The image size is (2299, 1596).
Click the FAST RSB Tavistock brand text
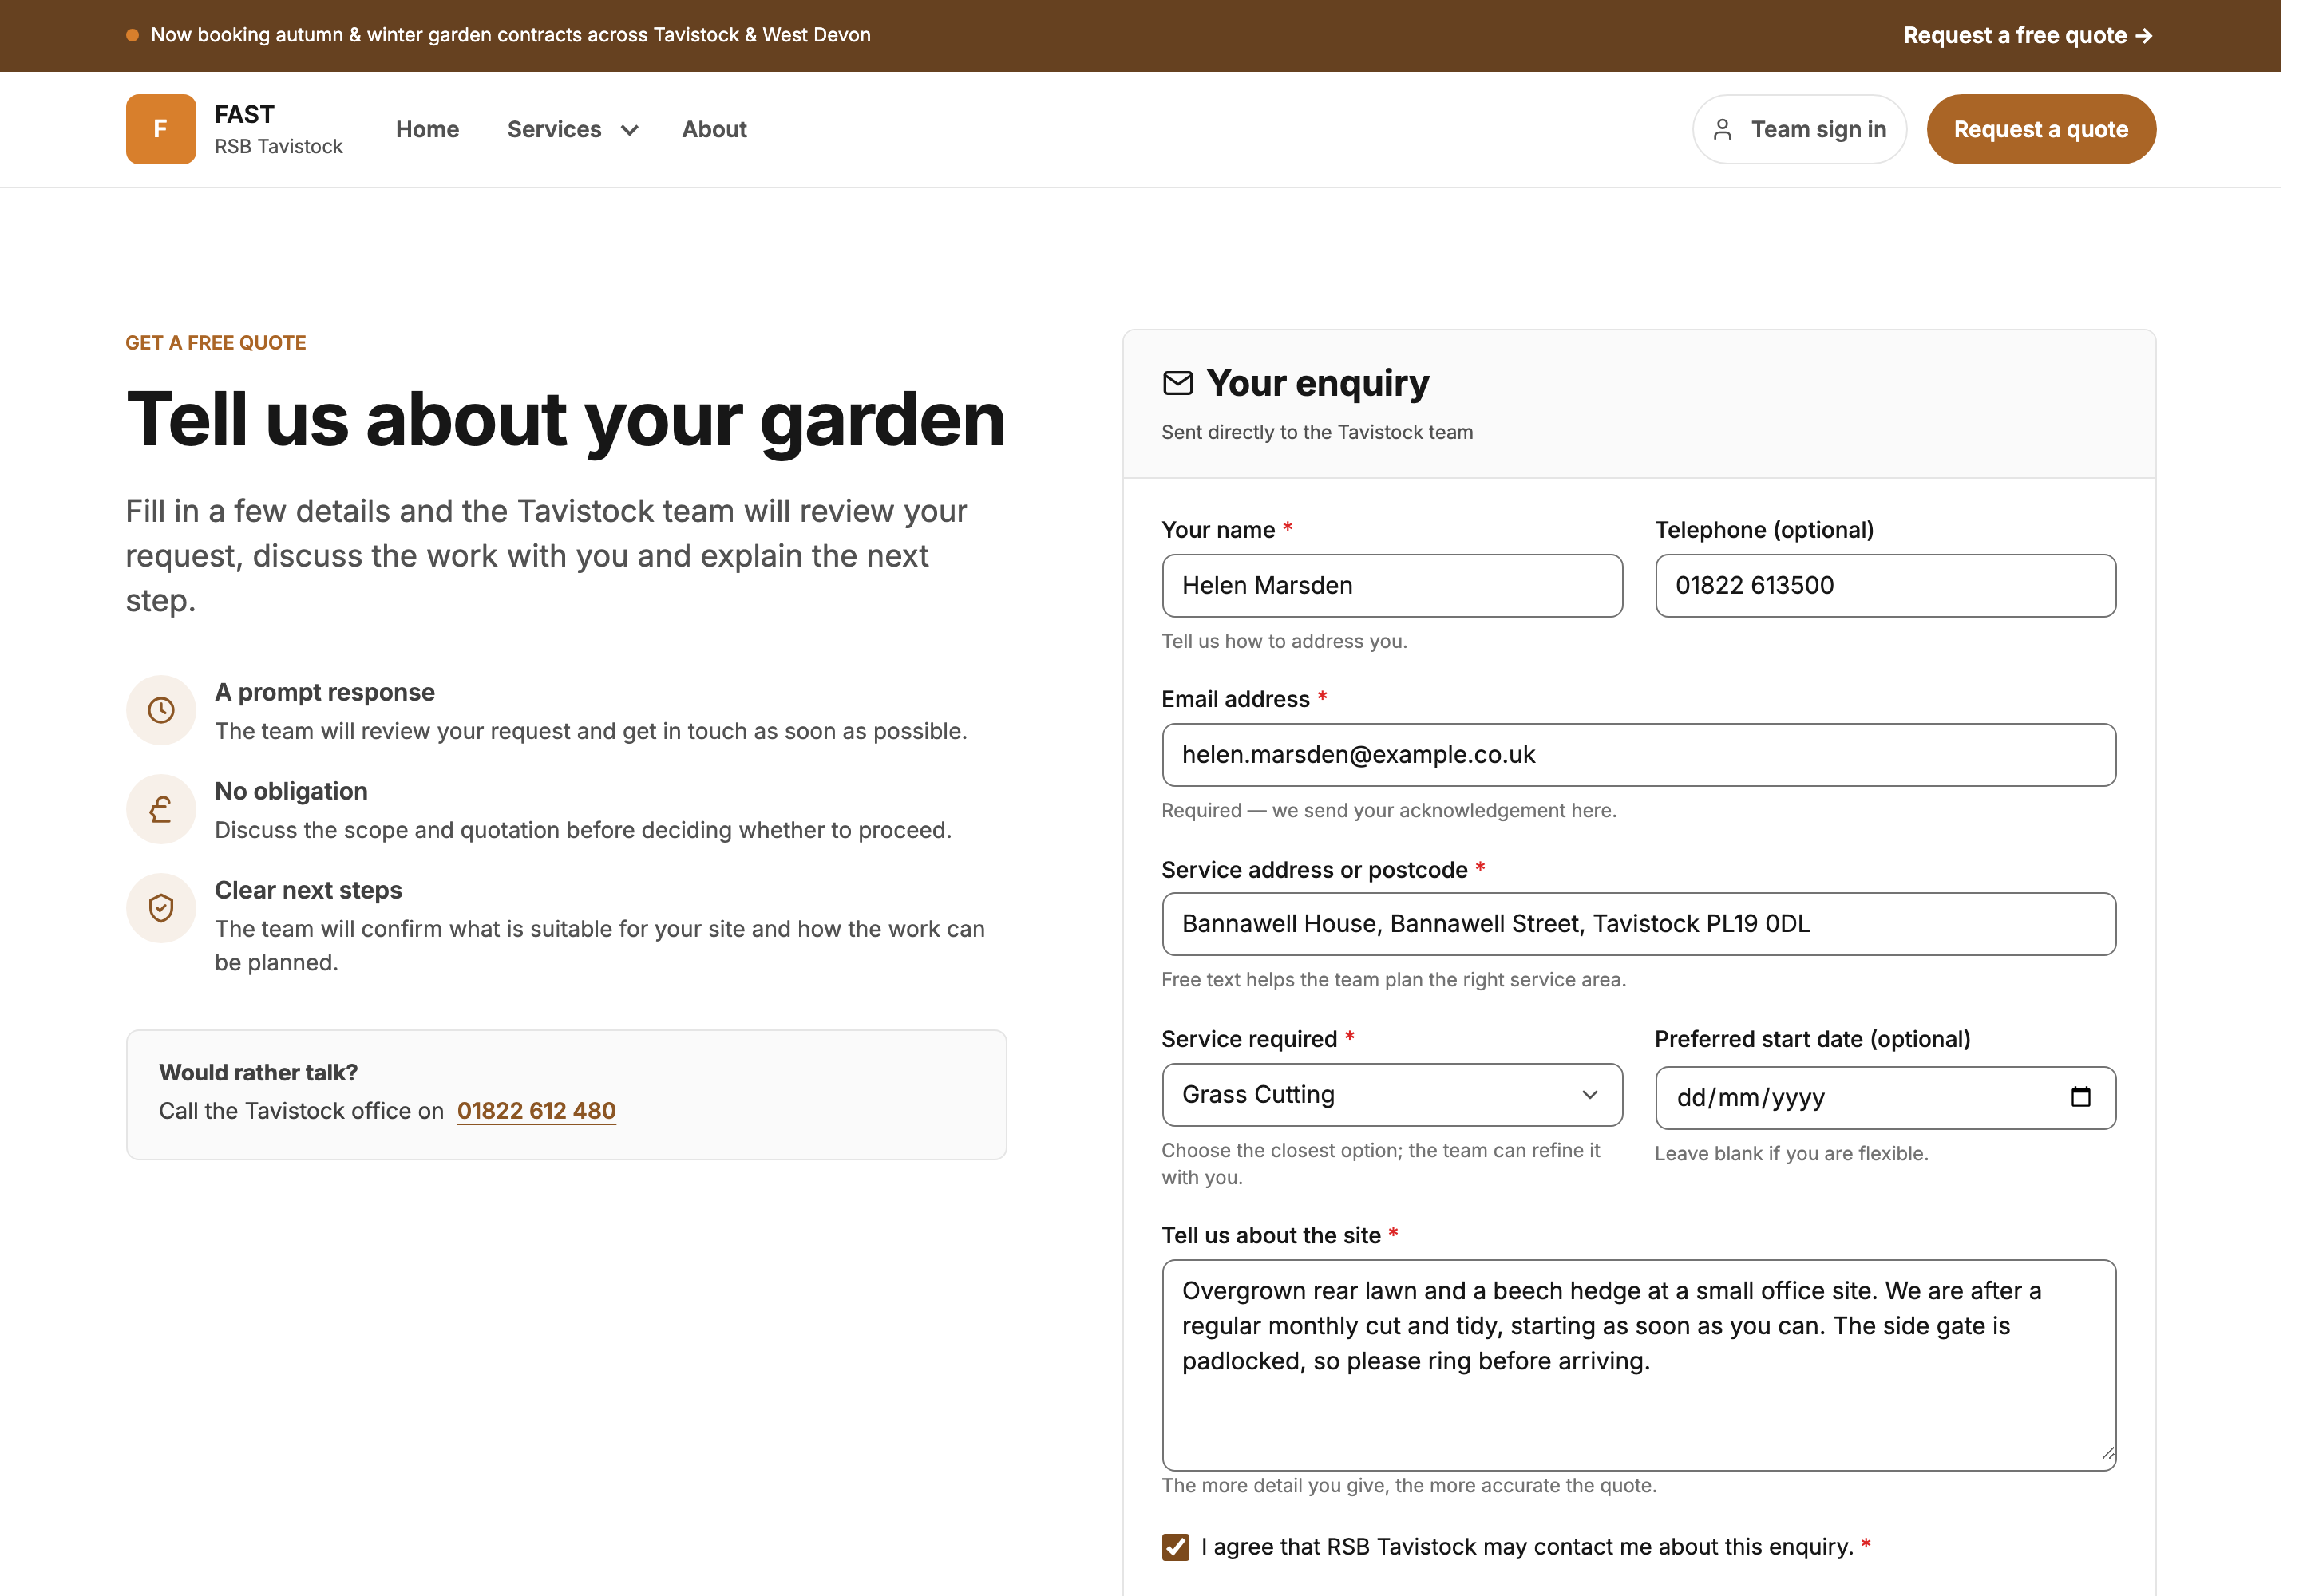[x=278, y=130]
